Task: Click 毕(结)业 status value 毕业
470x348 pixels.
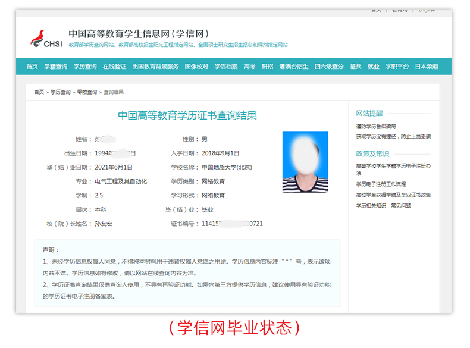Action: (x=208, y=209)
